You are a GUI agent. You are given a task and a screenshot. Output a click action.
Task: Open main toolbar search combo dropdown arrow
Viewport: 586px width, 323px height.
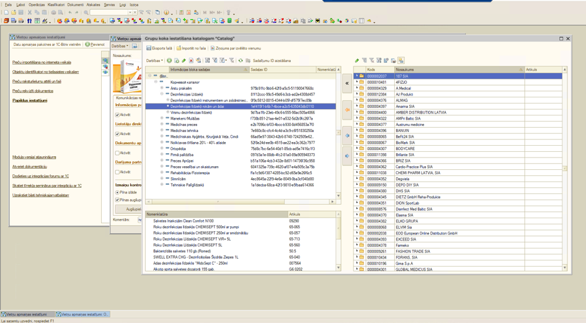pos(130,12)
